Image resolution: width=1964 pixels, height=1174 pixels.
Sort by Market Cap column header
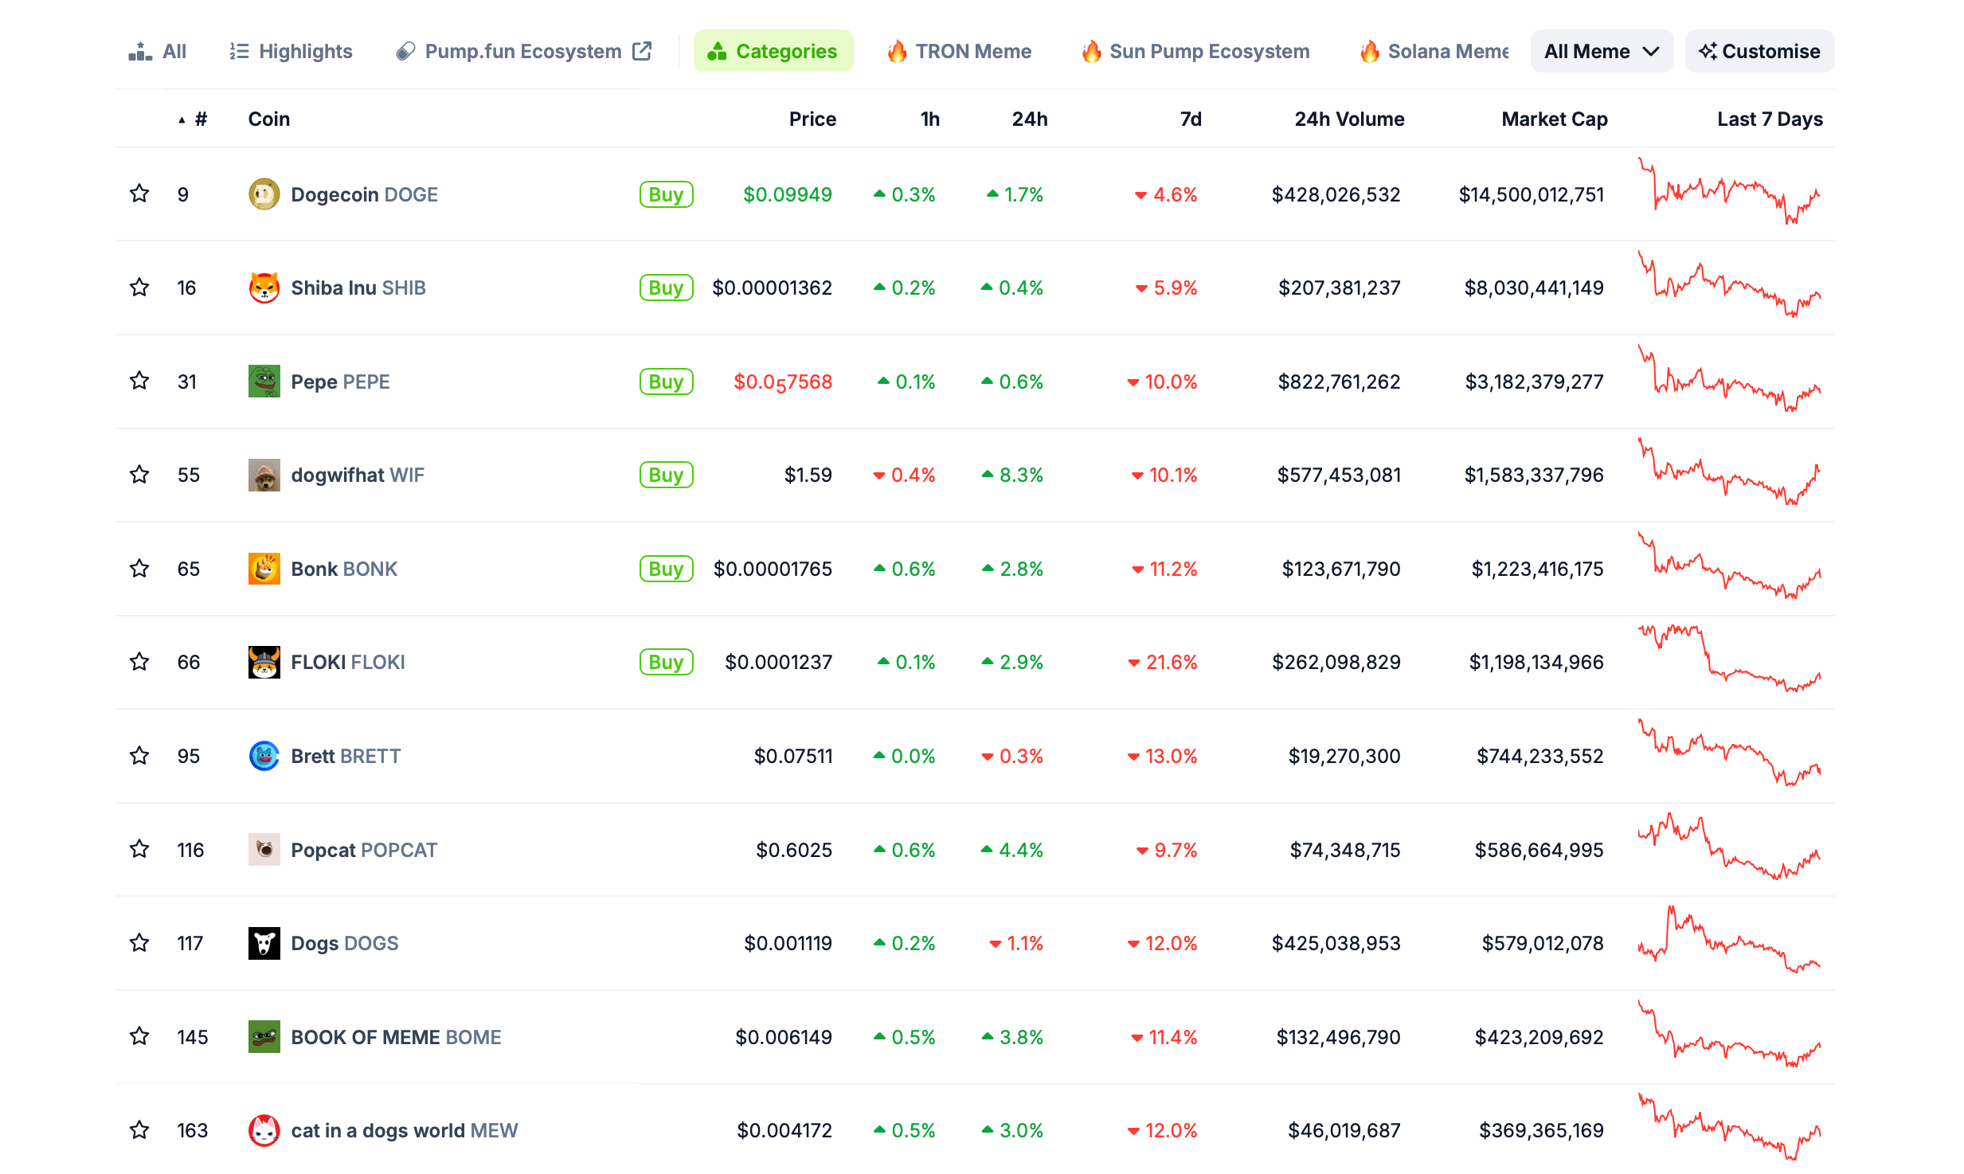[x=1554, y=119]
